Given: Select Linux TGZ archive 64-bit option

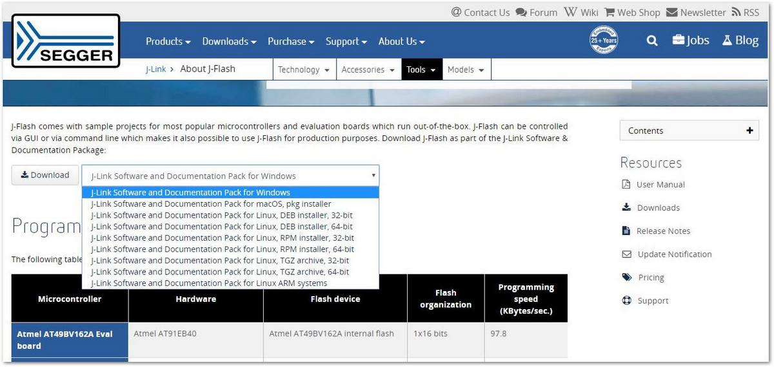Looking at the screenshot, I should pos(230,272).
